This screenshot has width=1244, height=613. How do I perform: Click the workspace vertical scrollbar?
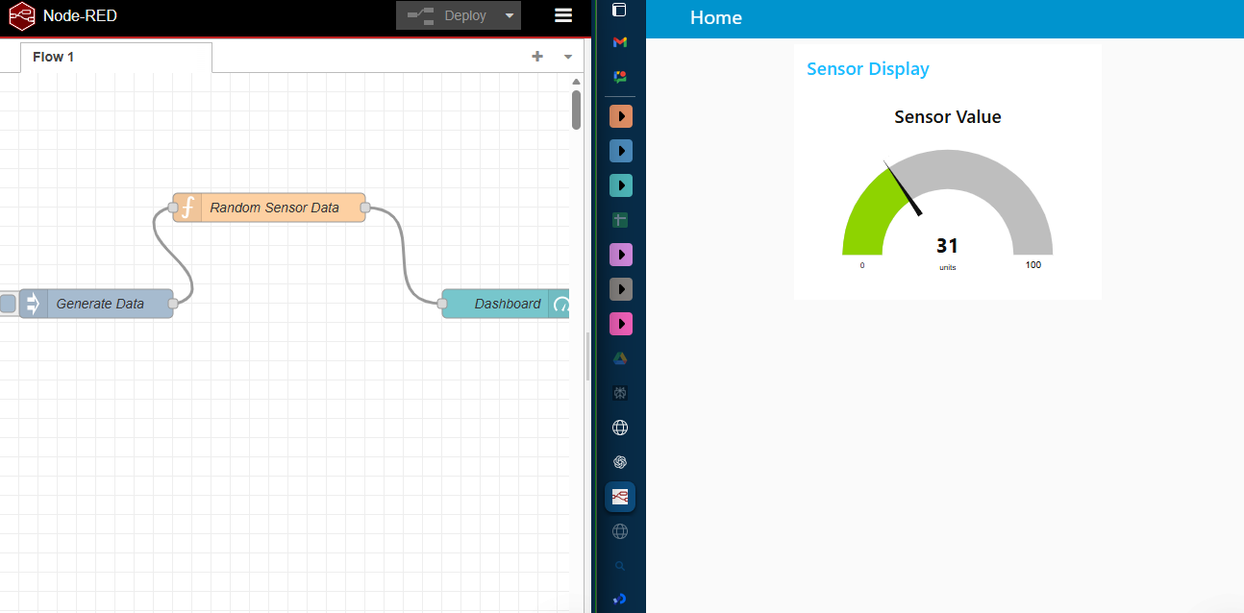coord(576,110)
